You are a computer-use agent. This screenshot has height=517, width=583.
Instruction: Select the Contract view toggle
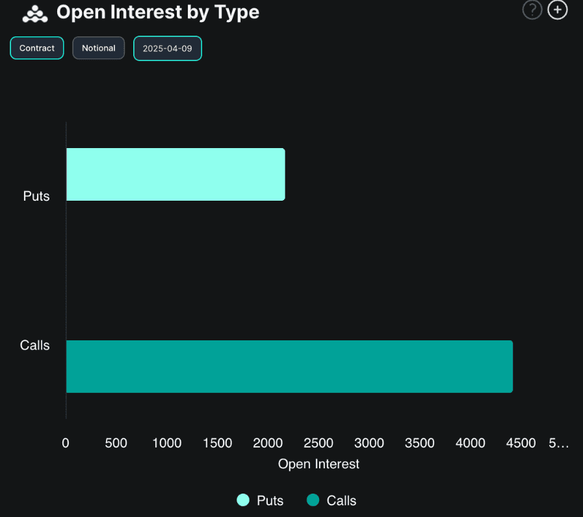[37, 48]
